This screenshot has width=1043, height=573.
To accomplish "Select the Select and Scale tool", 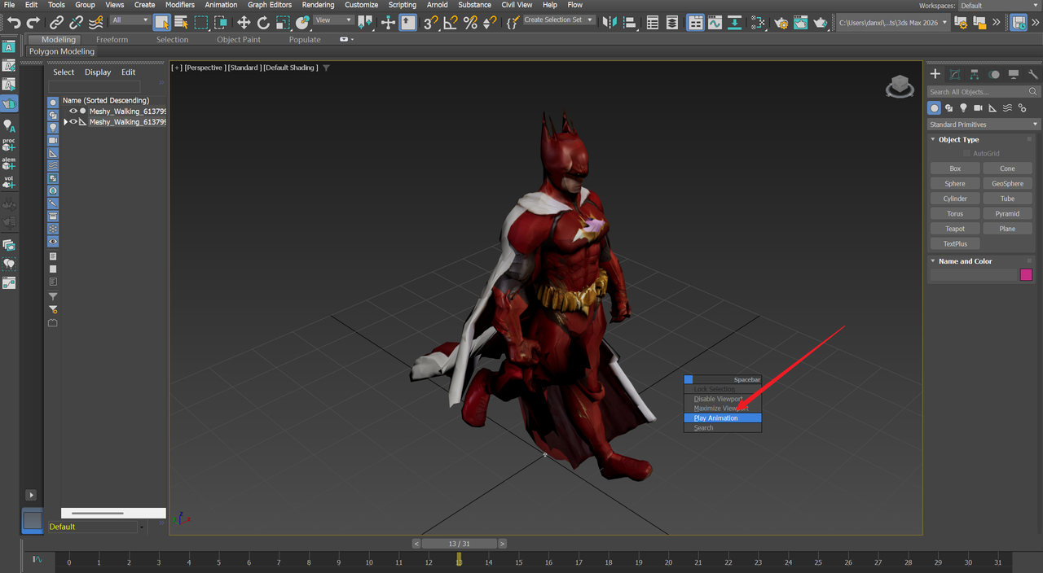I will (x=283, y=23).
